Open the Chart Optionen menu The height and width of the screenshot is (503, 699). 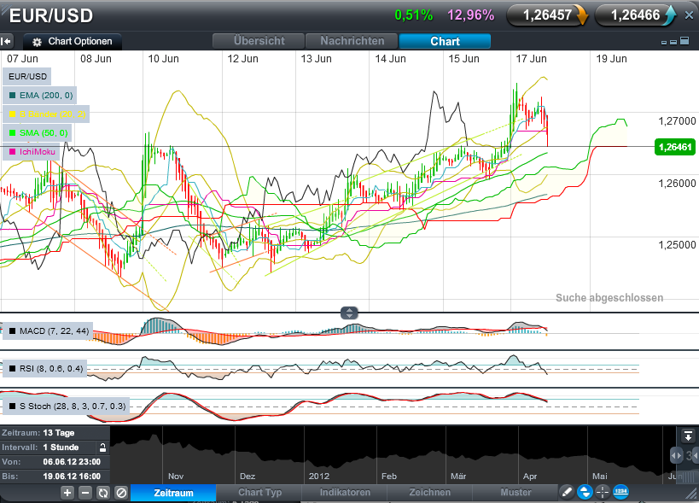pyautogui.click(x=73, y=41)
